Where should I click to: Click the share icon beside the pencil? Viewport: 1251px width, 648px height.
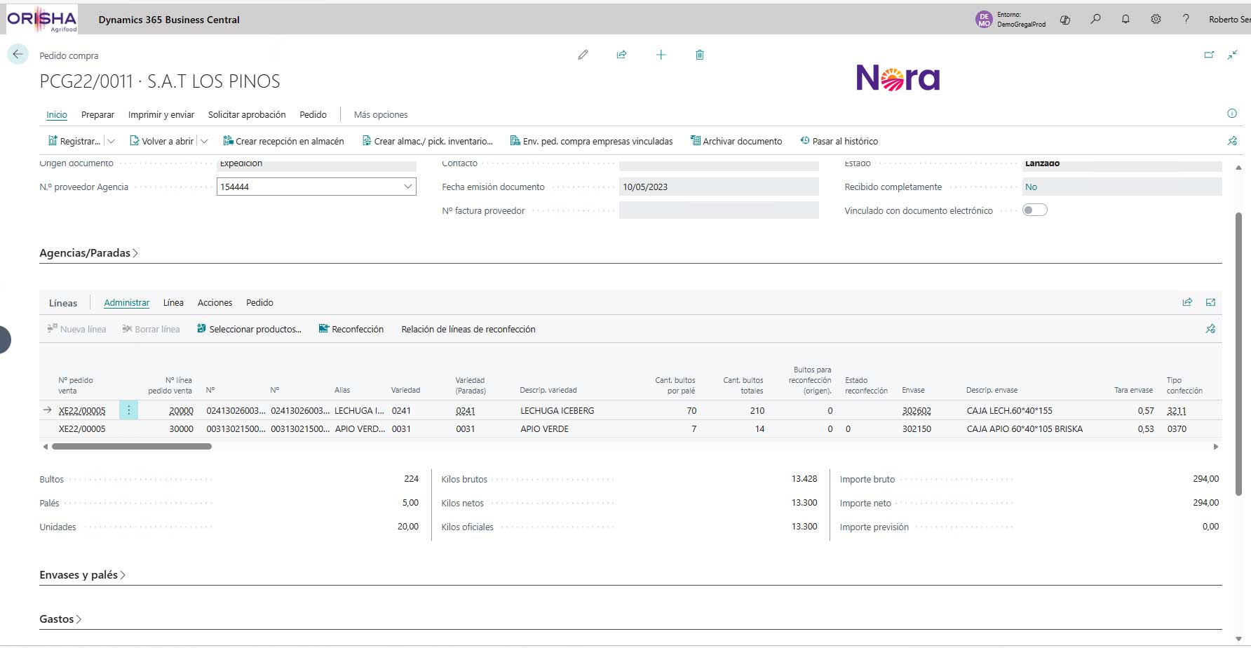(x=621, y=55)
